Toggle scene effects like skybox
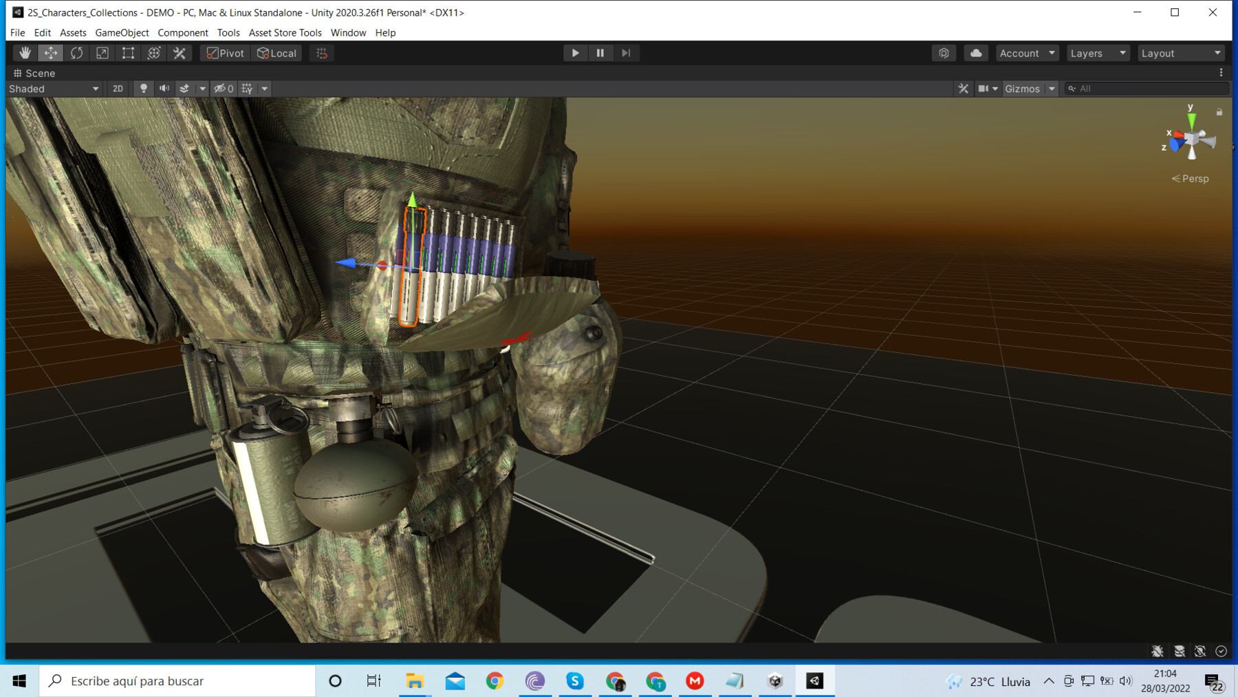 (184, 89)
